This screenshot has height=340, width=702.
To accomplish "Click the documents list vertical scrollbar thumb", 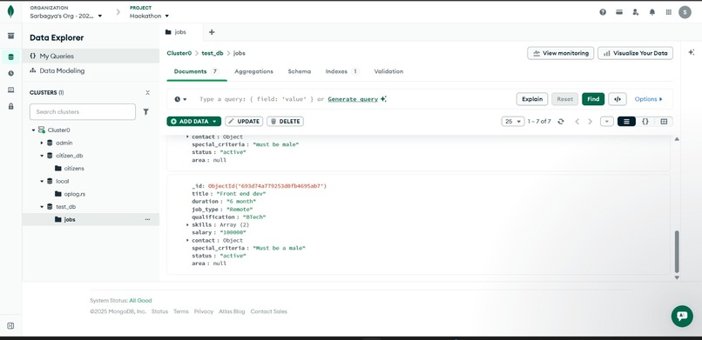I will pyautogui.click(x=677, y=251).
